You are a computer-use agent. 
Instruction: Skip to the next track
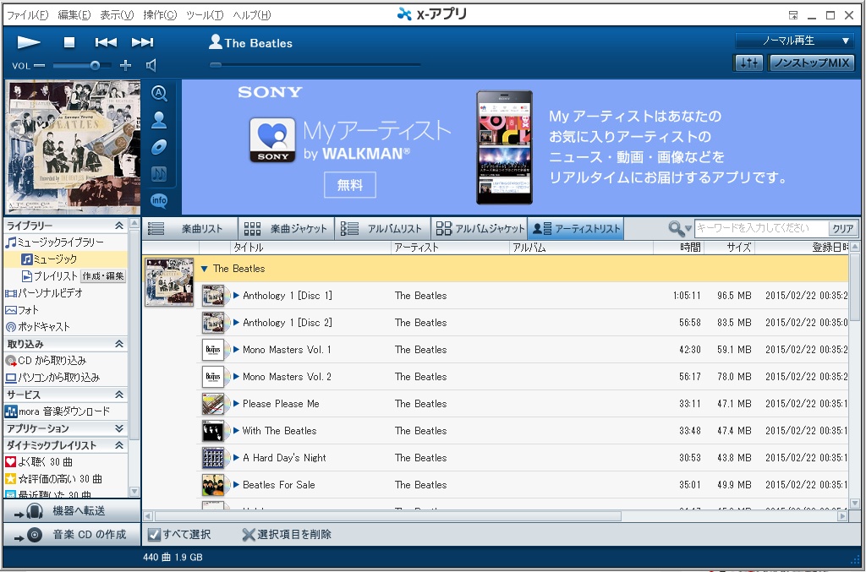coord(142,42)
